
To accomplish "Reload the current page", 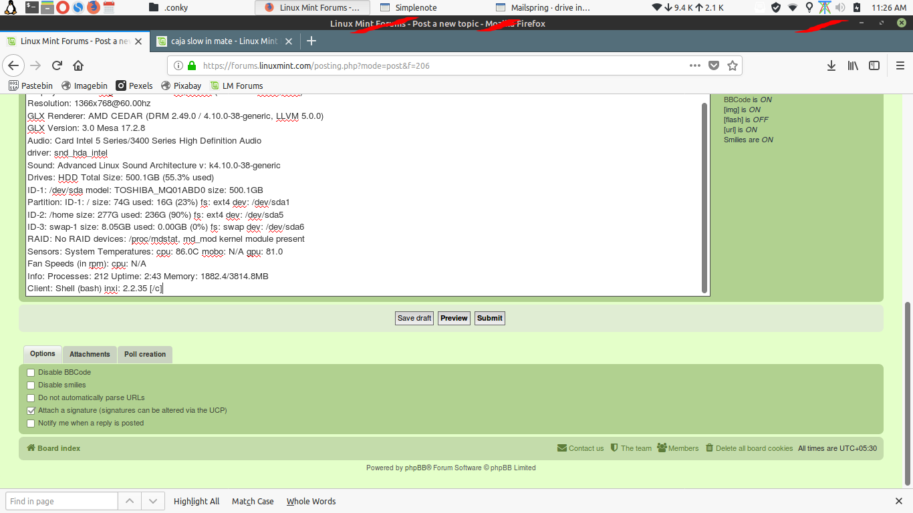I will pos(57,65).
